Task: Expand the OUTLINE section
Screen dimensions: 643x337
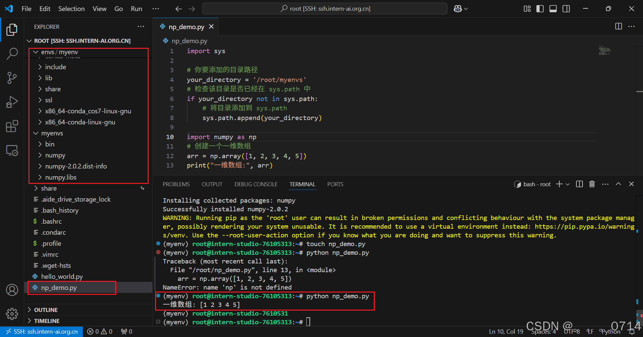Action: [x=88, y=310]
